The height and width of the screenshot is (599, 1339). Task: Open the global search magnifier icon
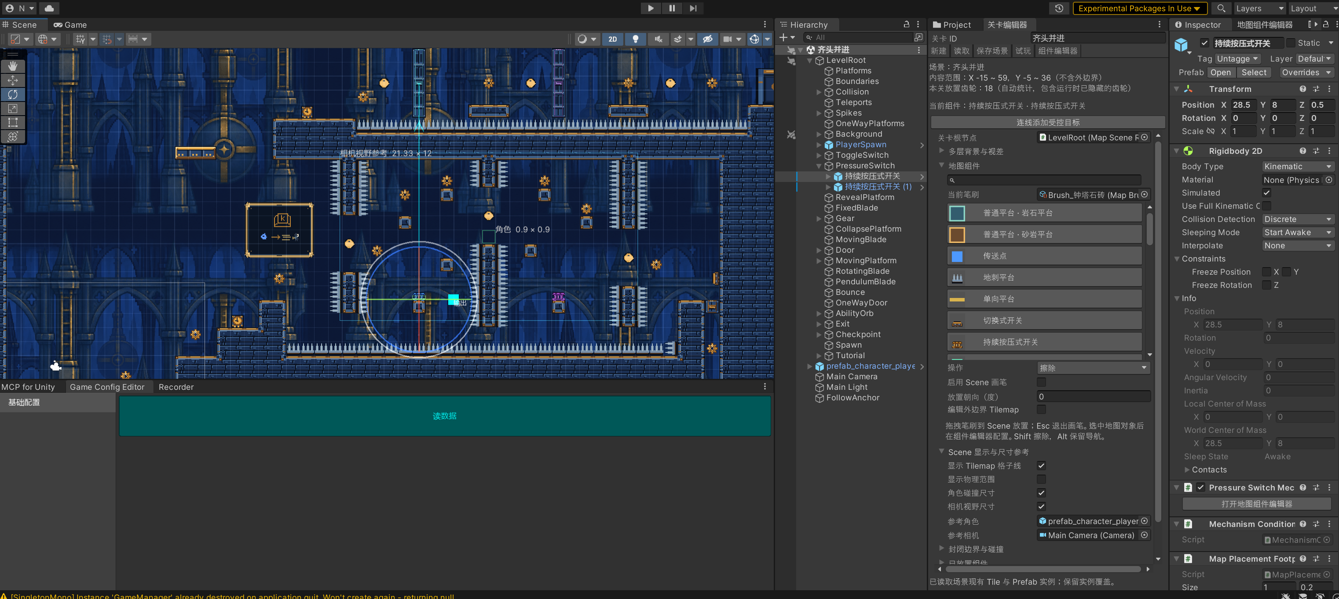tap(1221, 8)
